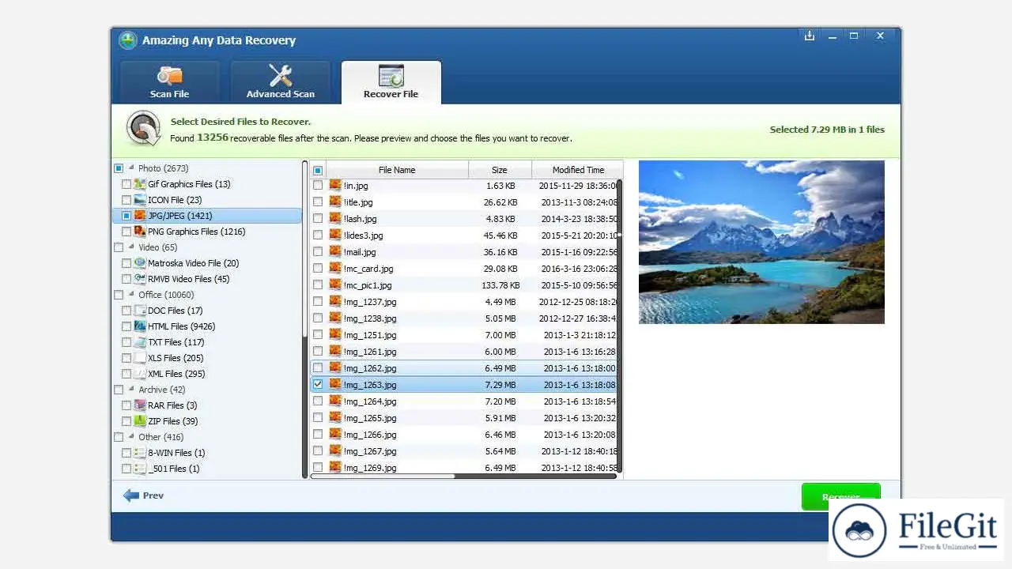
Task: Check the Video category checkbox
Action: tap(119, 247)
